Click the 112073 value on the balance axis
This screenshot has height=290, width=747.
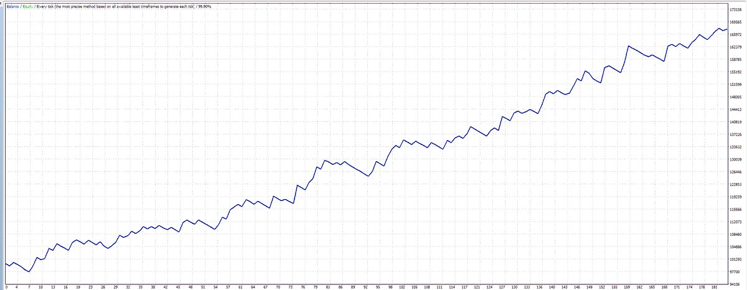coord(736,222)
